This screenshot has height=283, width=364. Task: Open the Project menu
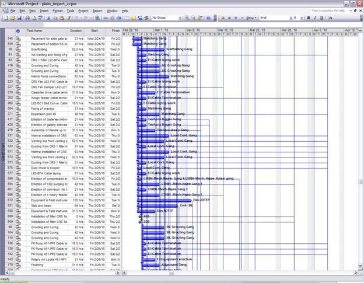(83, 11)
